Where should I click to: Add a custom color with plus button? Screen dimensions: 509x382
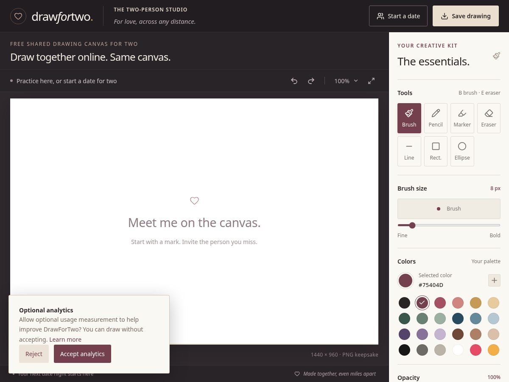pyautogui.click(x=494, y=280)
